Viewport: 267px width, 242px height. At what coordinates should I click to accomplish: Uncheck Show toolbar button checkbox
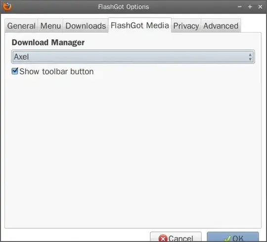pyautogui.click(x=15, y=71)
